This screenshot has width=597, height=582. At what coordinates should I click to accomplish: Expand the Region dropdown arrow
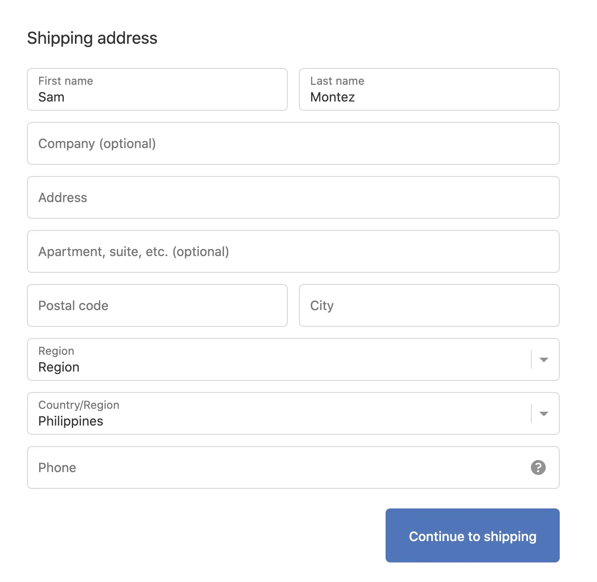543,359
